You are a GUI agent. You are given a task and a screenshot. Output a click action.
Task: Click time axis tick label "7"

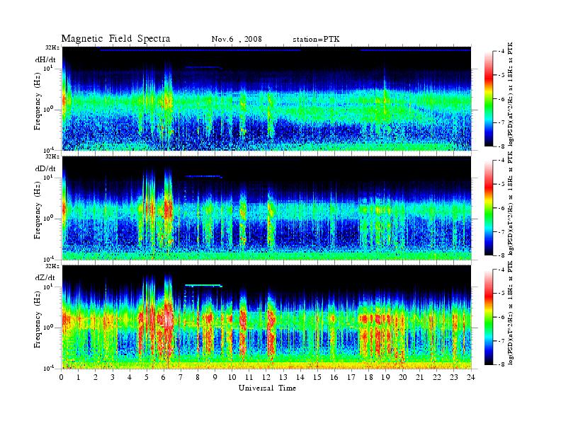click(181, 377)
